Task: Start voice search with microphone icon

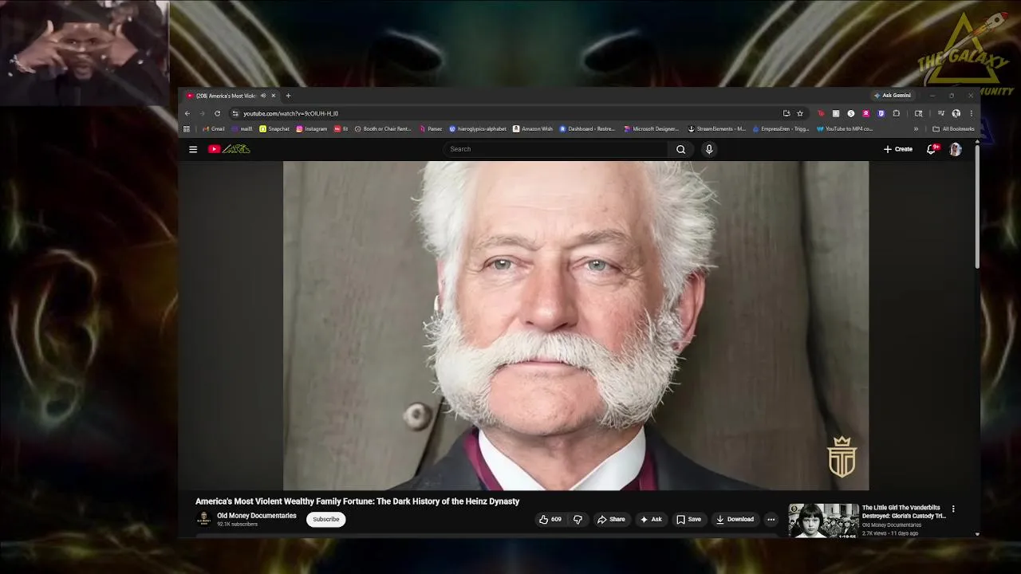Action: (709, 149)
